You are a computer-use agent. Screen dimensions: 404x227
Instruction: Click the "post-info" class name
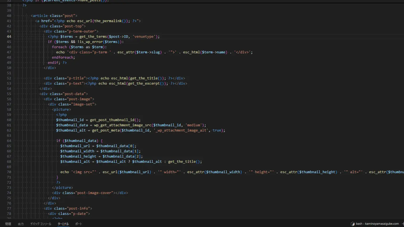[x=79, y=209]
